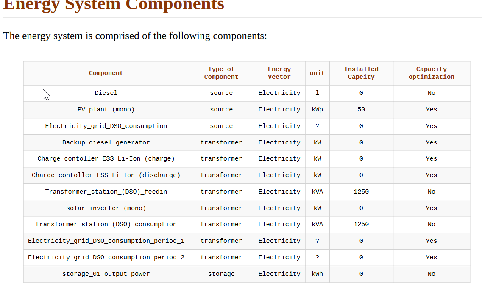The height and width of the screenshot is (289, 482).
Task: Click the Capacity optimization column header
Action: click(x=431, y=73)
